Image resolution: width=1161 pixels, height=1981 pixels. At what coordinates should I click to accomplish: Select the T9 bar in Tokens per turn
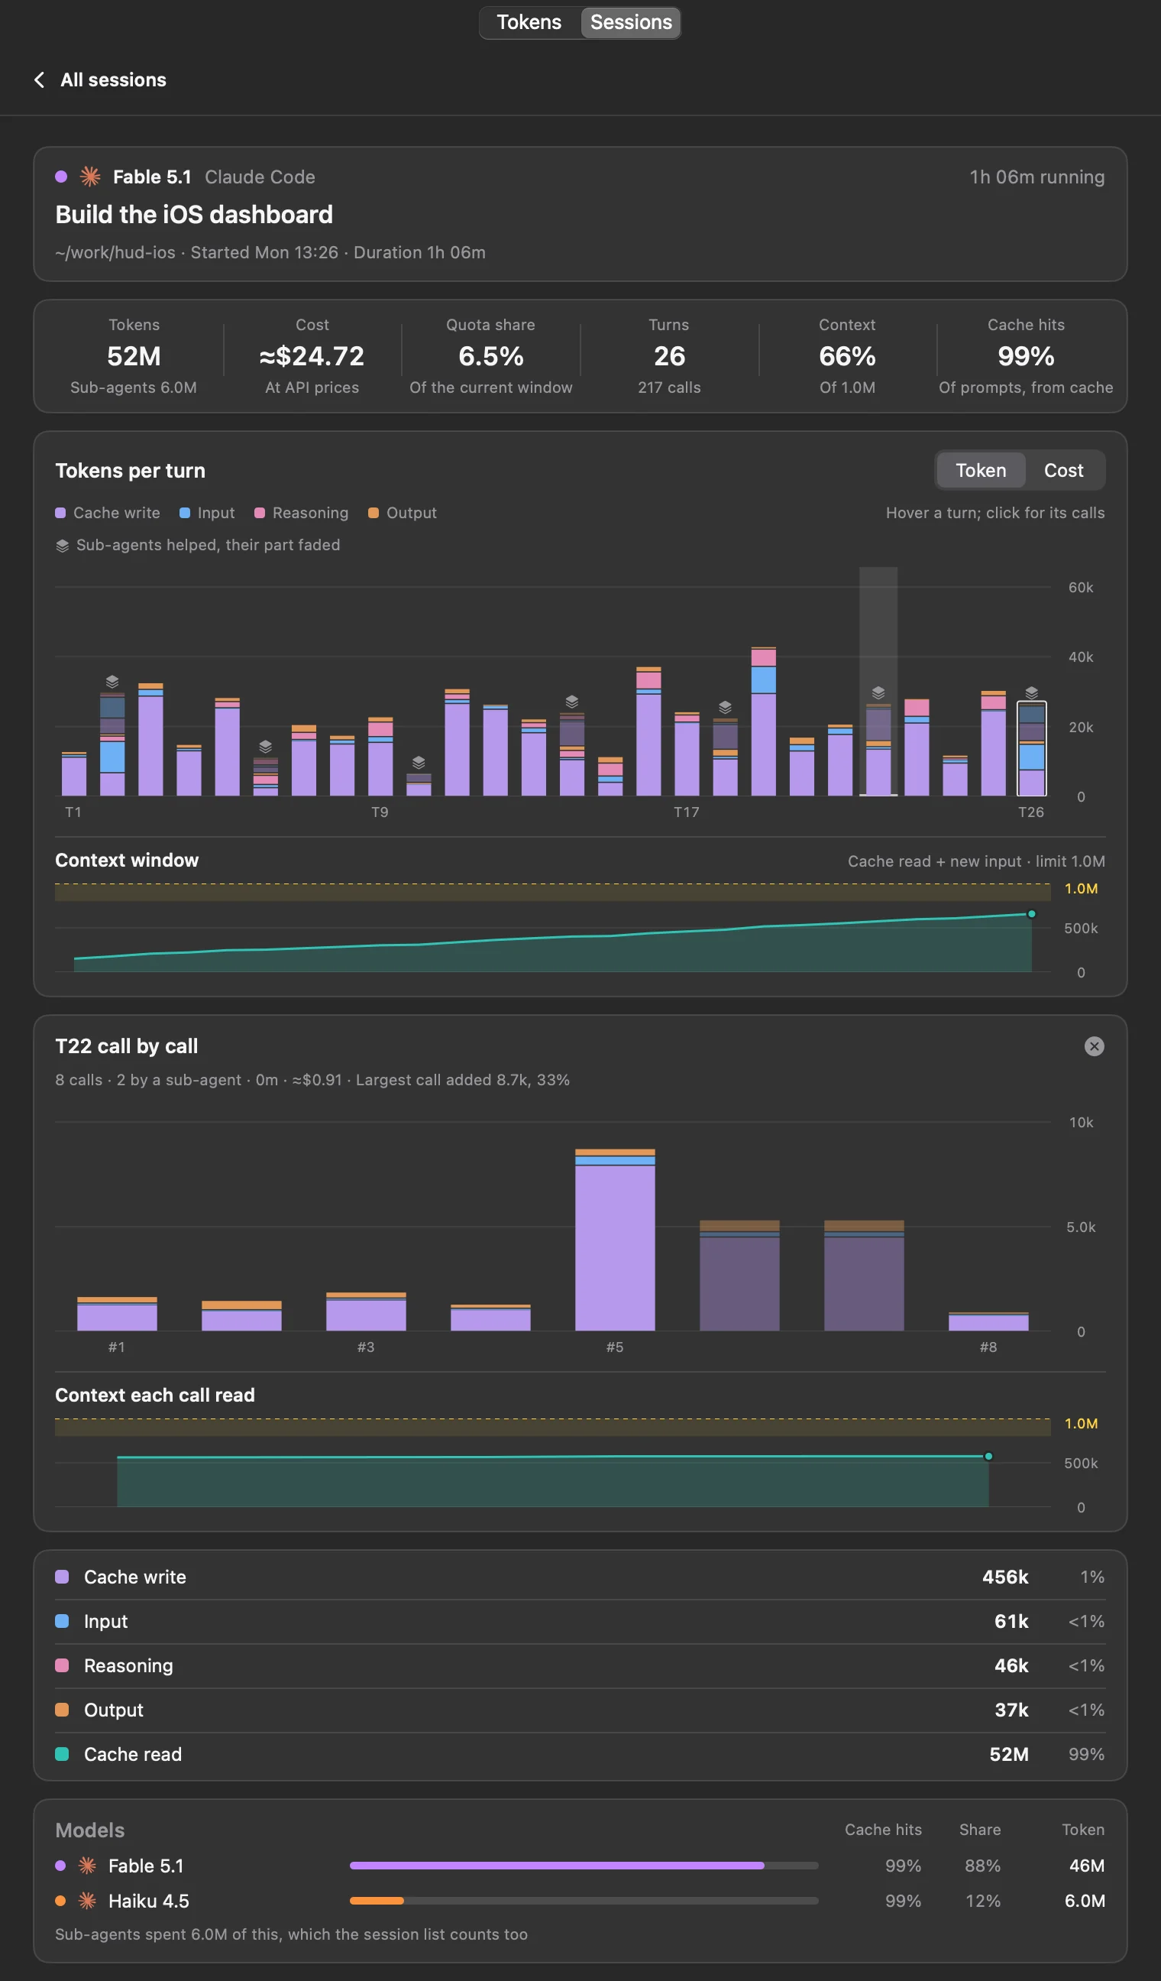click(x=380, y=757)
